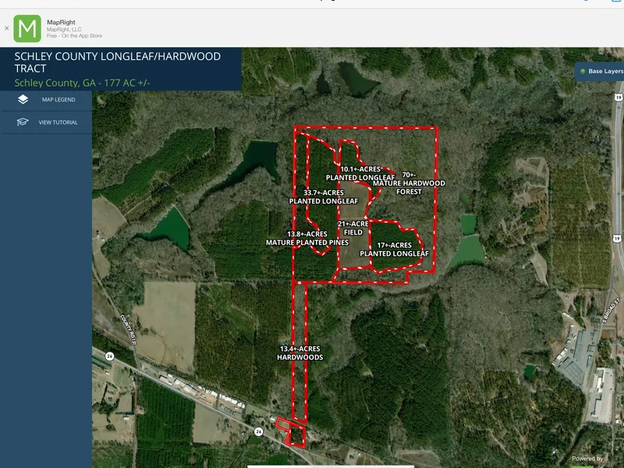Open the MapRight green app icon
This screenshot has width=624, height=468.
click(x=27, y=29)
